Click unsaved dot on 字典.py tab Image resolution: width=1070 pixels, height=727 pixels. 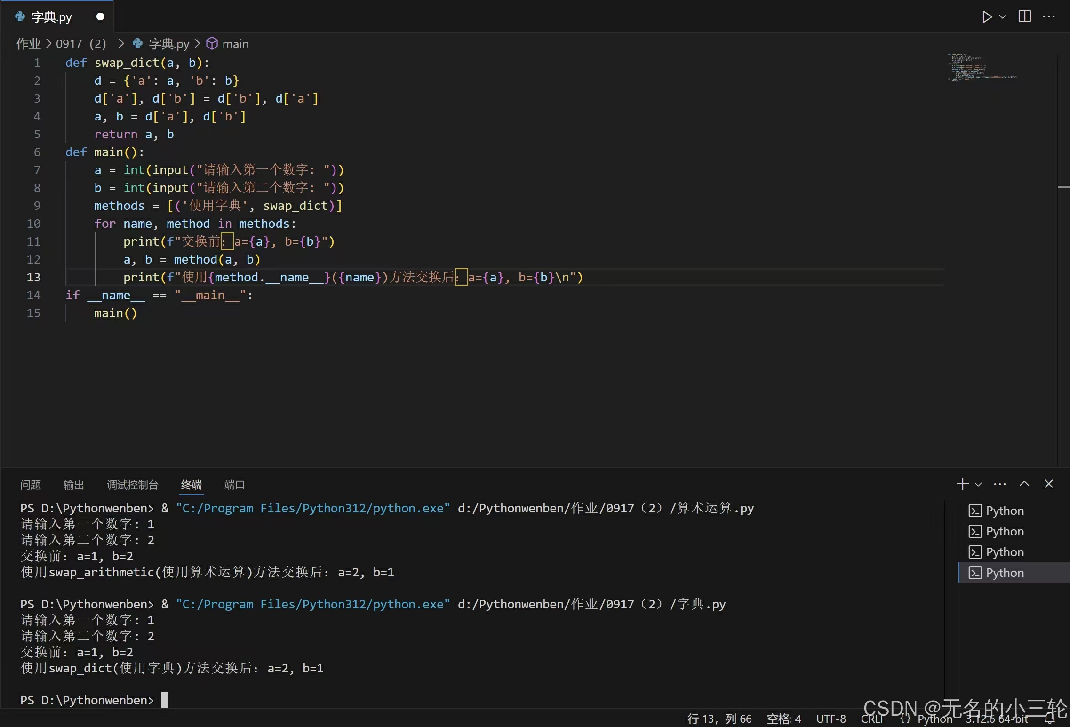tap(100, 16)
